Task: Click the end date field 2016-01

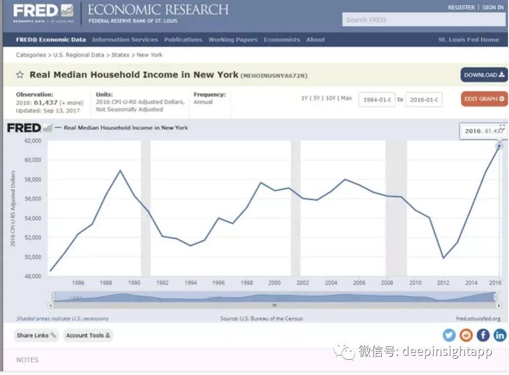Action: (424, 99)
